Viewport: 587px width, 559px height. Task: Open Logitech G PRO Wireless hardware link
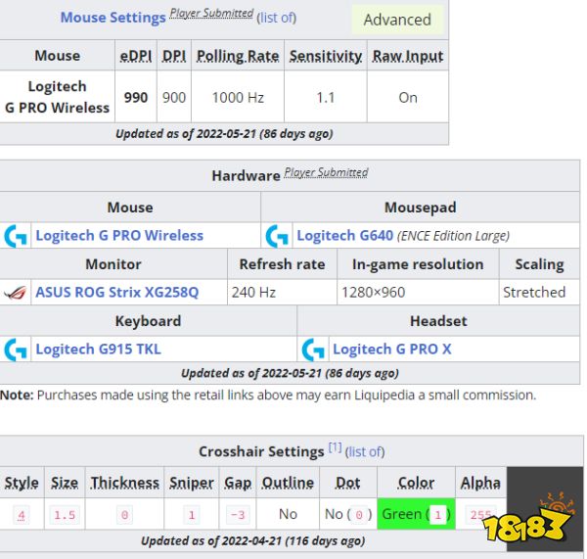click(x=119, y=236)
